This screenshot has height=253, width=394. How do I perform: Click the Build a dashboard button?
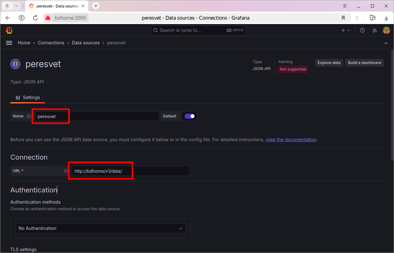pyautogui.click(x=365, y=63)
